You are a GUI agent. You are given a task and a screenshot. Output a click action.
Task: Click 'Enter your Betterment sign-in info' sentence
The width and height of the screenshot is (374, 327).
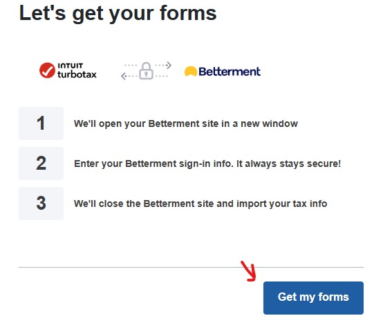coord(154,163)
